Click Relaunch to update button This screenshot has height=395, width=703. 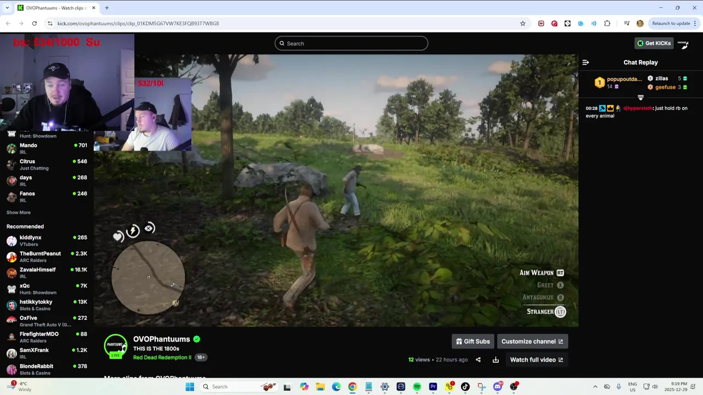pos(674,23)
